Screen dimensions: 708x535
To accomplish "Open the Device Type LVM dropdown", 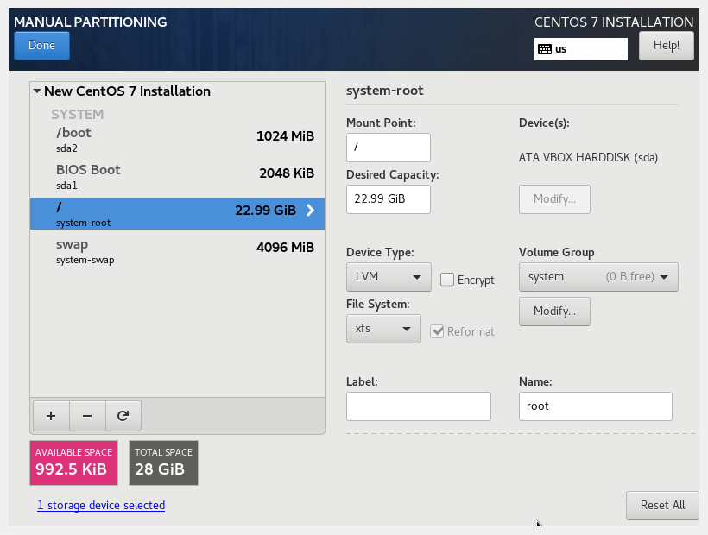I will tap(389, 276).
